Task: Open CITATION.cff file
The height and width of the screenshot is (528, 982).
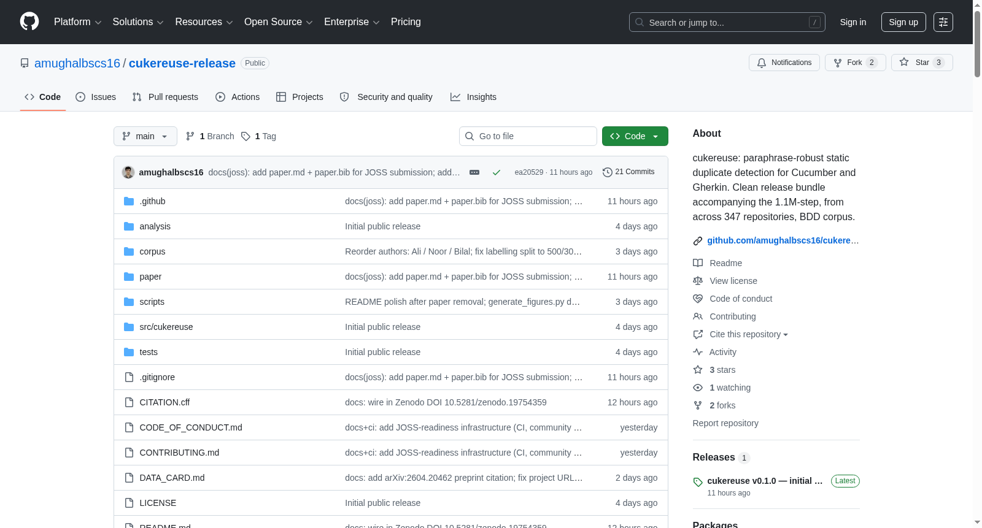Action: (x=164, y=402)
